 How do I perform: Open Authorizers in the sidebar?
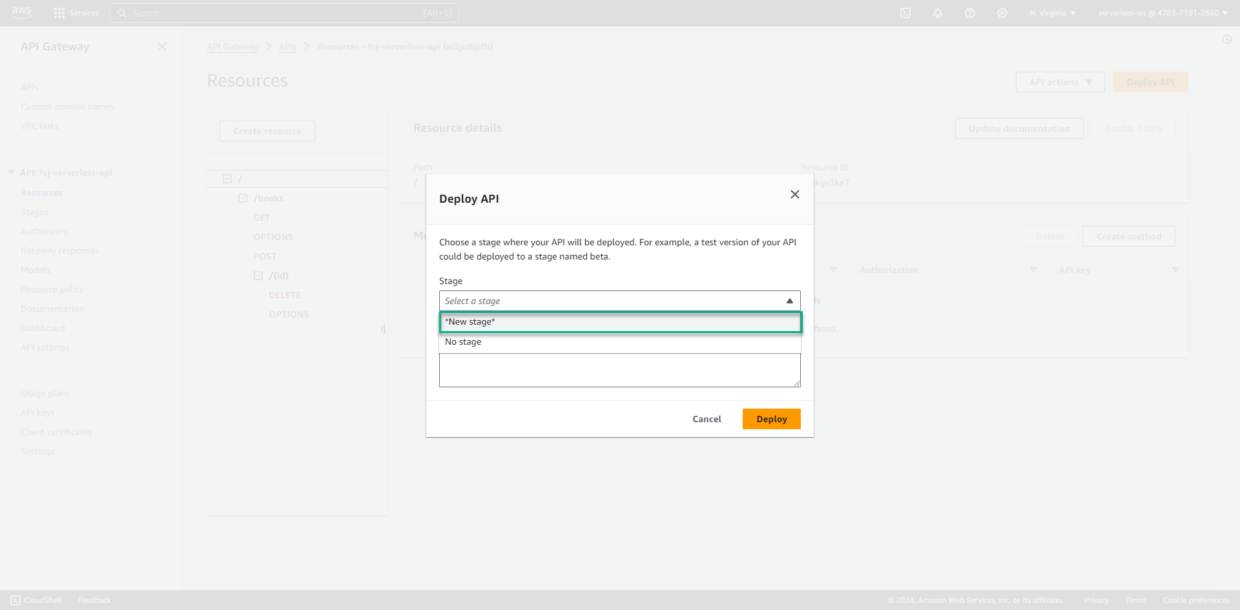44,231
